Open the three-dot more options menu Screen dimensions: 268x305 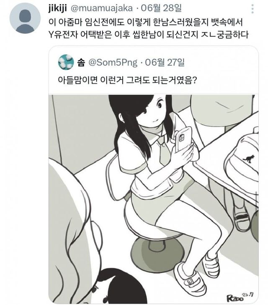[x=253, y=9]
